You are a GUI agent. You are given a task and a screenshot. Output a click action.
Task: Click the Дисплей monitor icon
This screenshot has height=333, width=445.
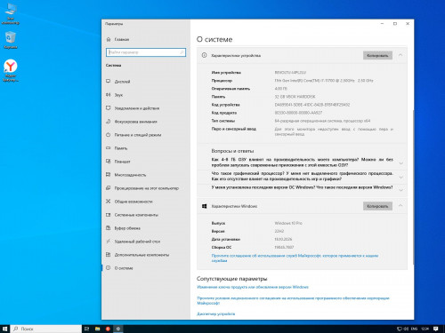point(109,81)
